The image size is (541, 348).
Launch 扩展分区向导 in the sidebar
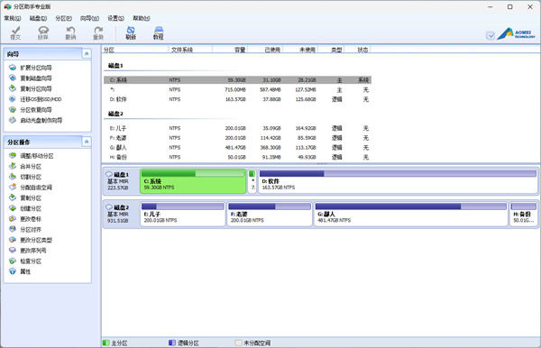[31, 68]
